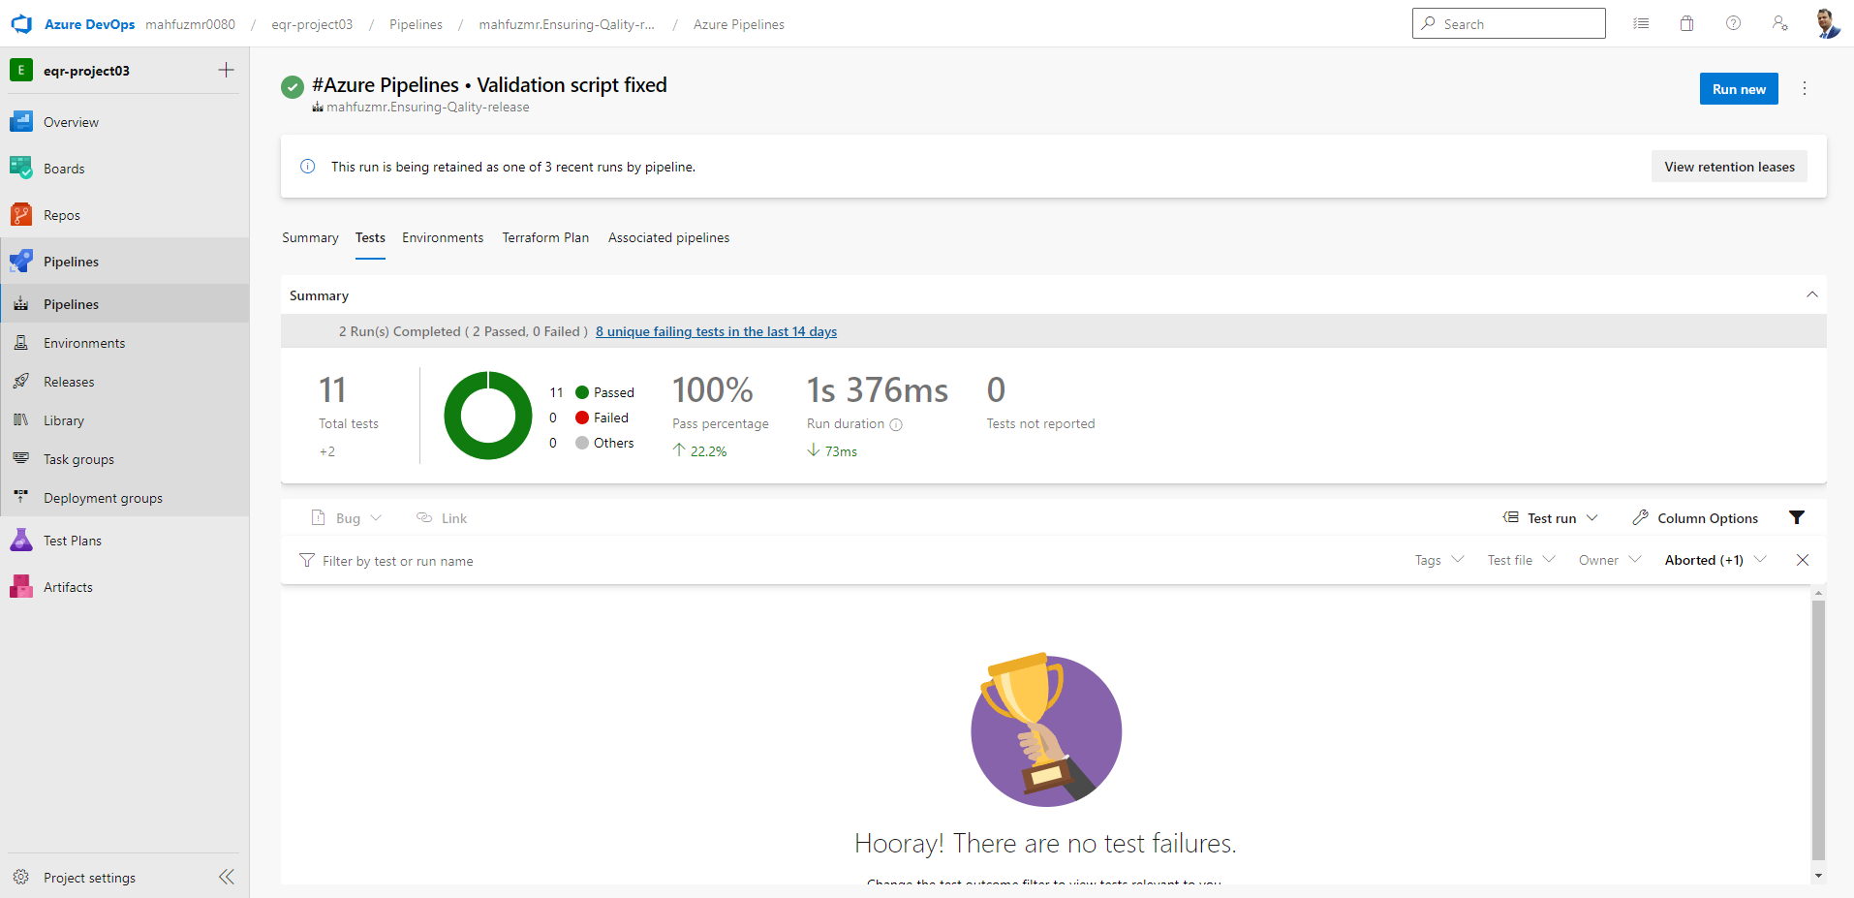Click the plus icon next to eqr-project03
This screenshot has height=898, width=1854.
pyautogui.click(x=226, y=70)
